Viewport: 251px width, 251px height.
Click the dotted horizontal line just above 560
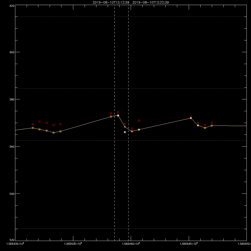pyautogui.click(x=131, y=140)
